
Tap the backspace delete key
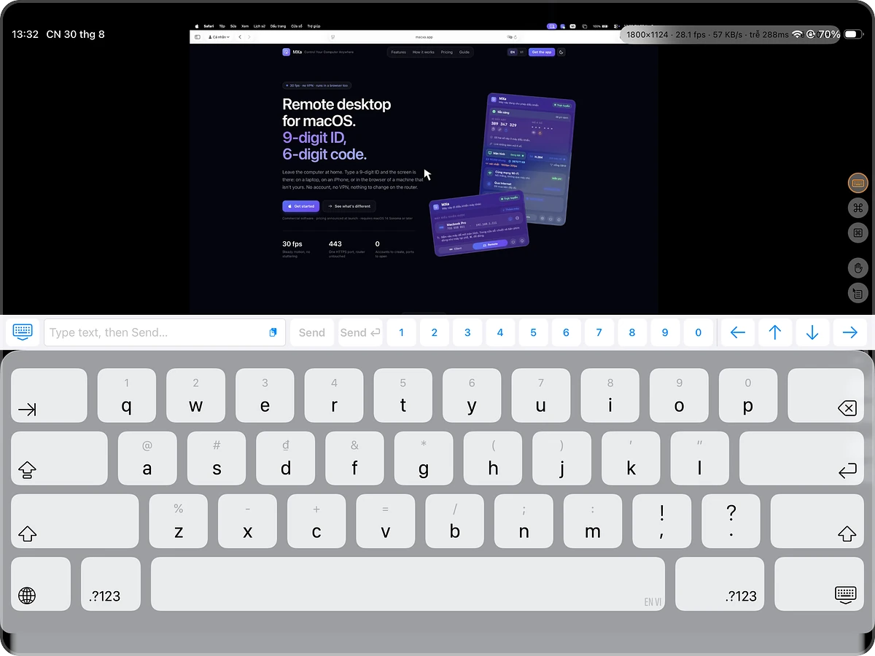826,394
